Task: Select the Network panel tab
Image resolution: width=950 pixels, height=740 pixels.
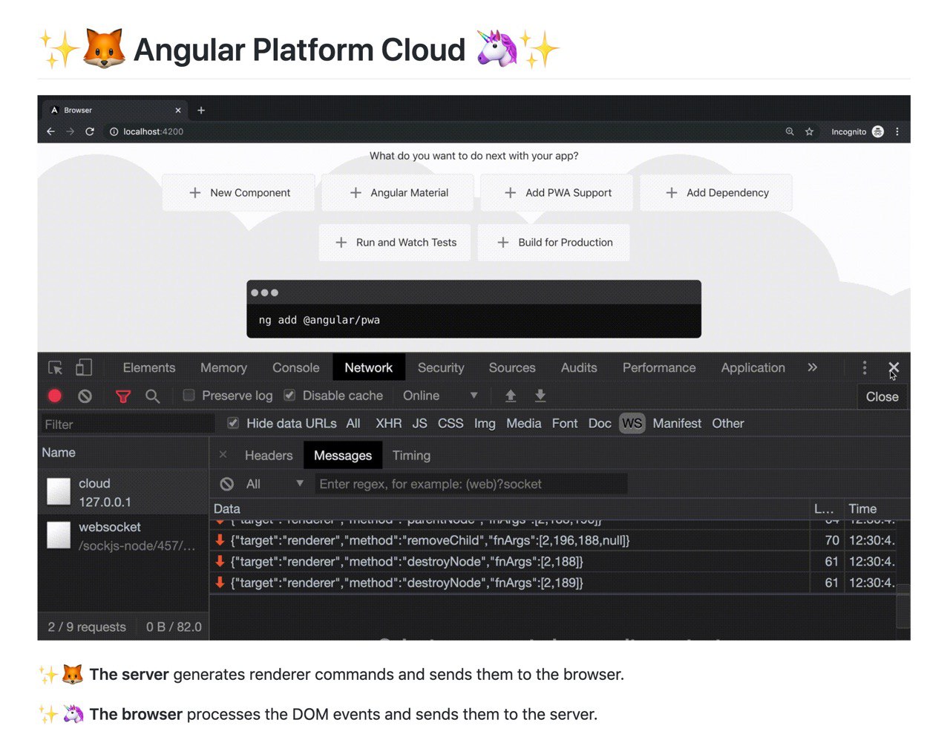Action: pos(369,367)
